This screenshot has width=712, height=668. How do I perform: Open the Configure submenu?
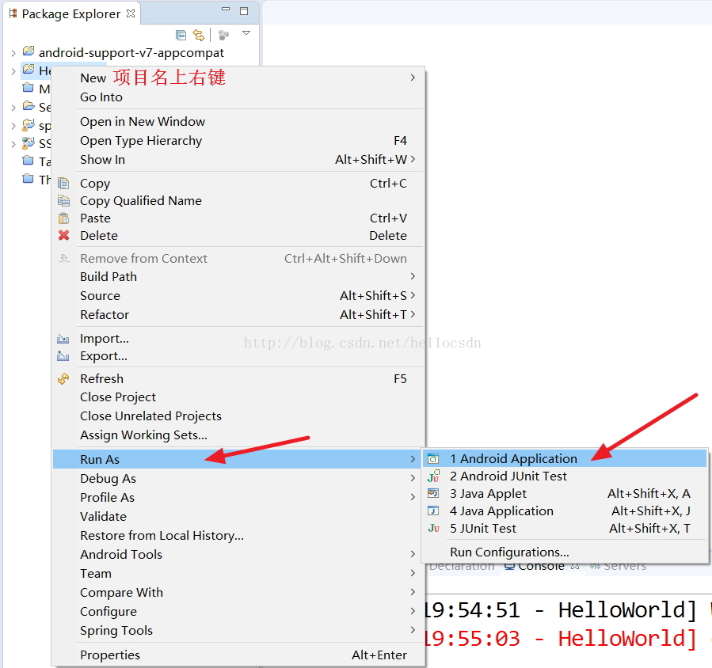238,612
